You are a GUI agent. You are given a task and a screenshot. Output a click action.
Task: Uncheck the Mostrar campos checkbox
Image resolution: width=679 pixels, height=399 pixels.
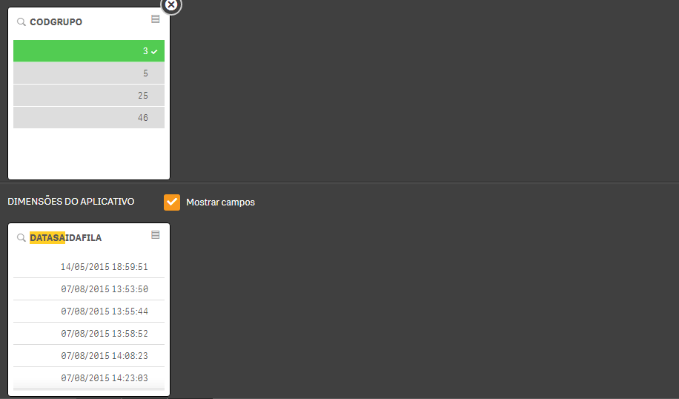pyautogui.click(x=172, y=202)
